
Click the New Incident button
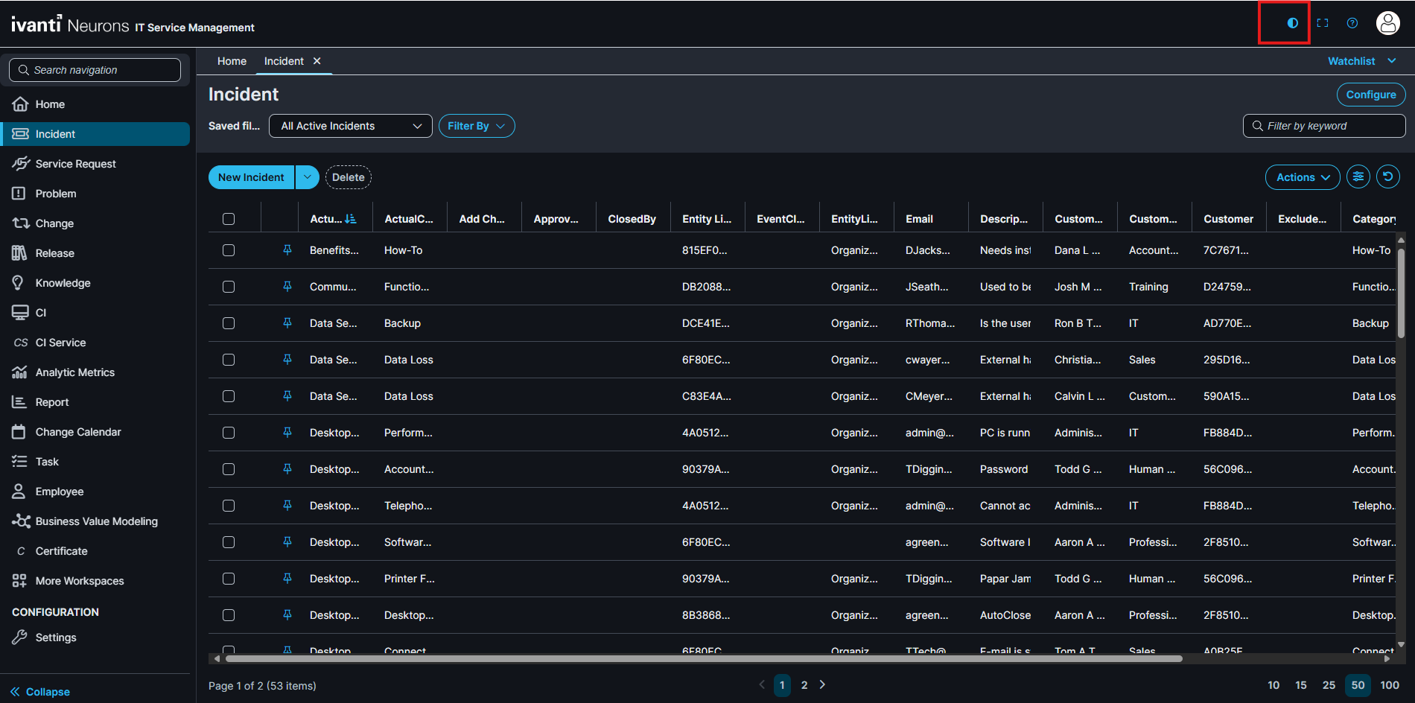(x=251, y=177)
